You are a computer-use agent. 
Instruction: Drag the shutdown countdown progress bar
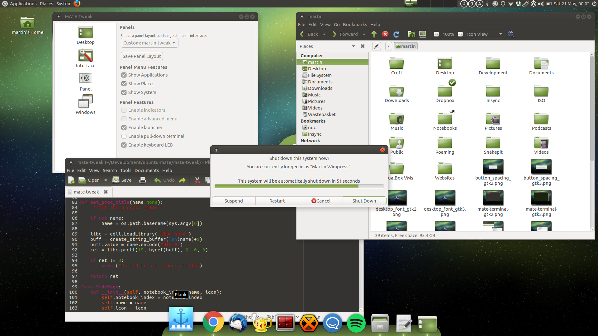pyautogui.click(x=299, y=187)
